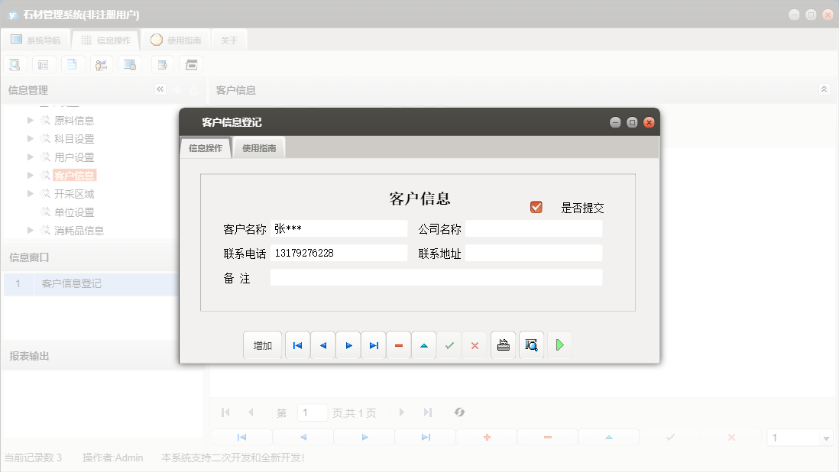
Task: Open the report list icon on the toolbar
Action: (x=44, y=64)
